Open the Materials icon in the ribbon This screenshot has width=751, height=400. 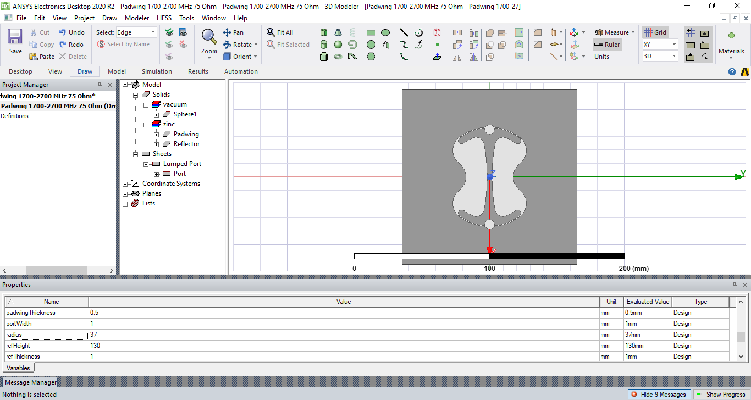tap(731, 41)
